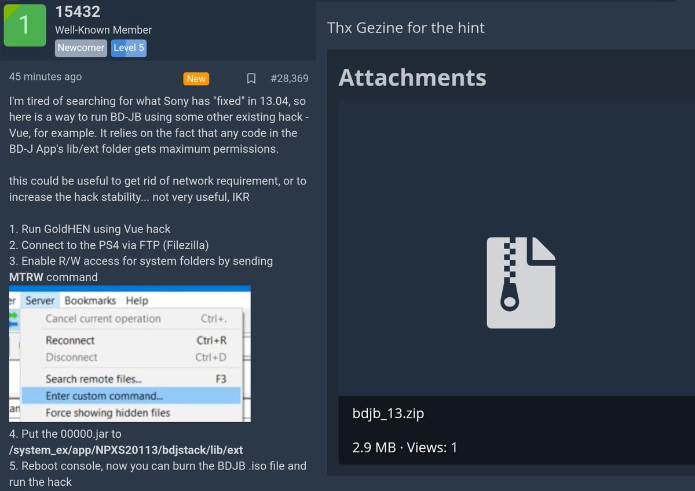This screenshot has width=695, height=491.
Task: Click the Level 5 badge
Action: (x=129, y=48)
